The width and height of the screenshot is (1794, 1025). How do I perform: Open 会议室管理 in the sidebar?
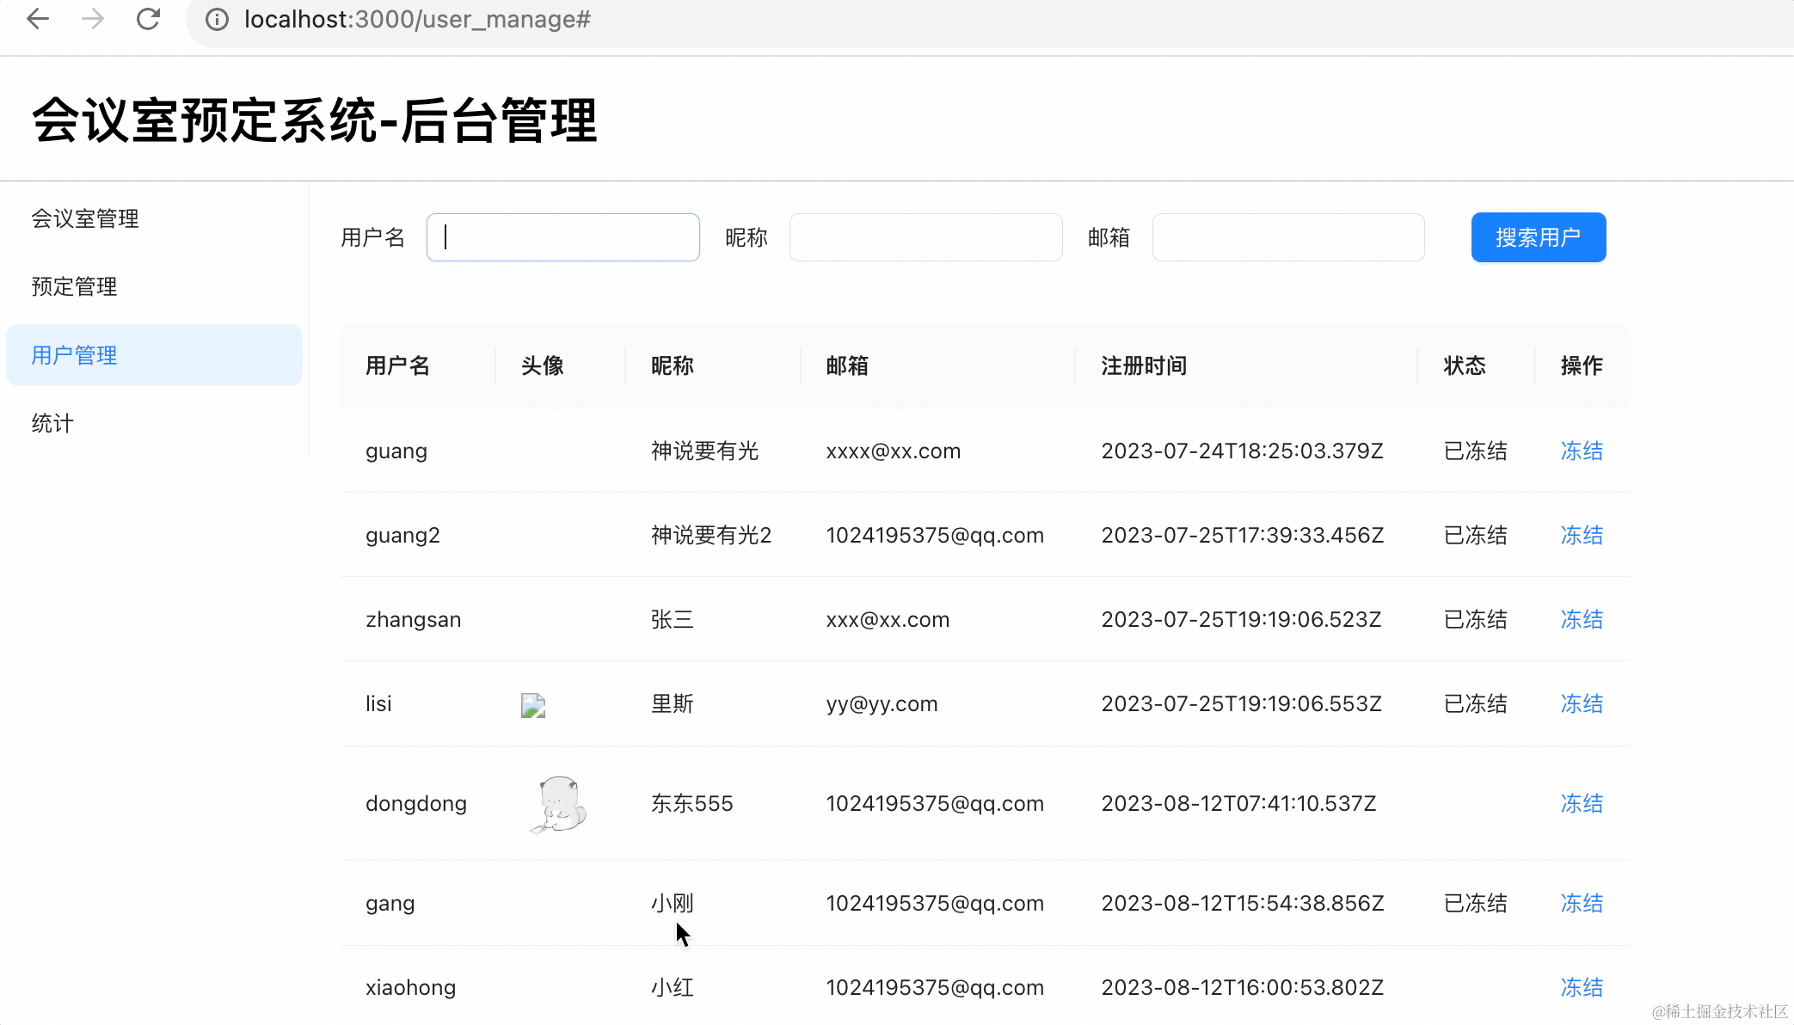click(85, 218)
